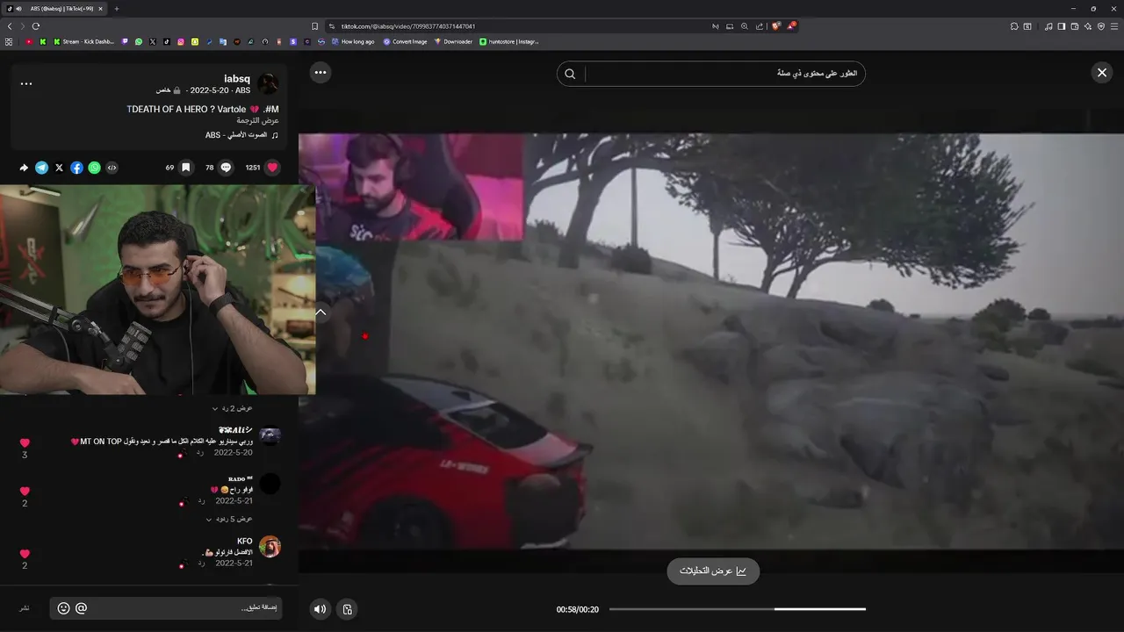Click the share page icon in address bar
Screen dimensions: 1124x632
click(760, 26)
